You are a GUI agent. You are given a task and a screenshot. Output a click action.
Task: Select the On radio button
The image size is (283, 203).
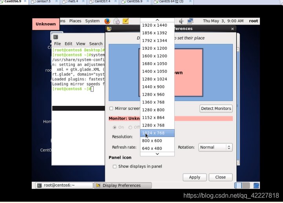(x=114, y=127)
